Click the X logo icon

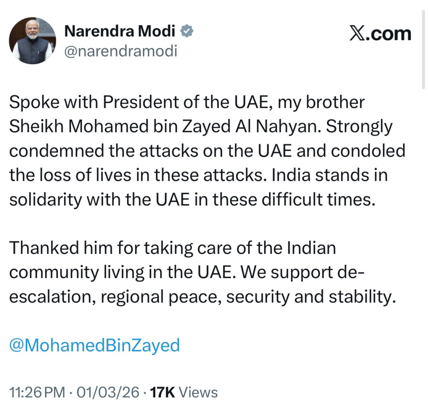coord(357,34)
